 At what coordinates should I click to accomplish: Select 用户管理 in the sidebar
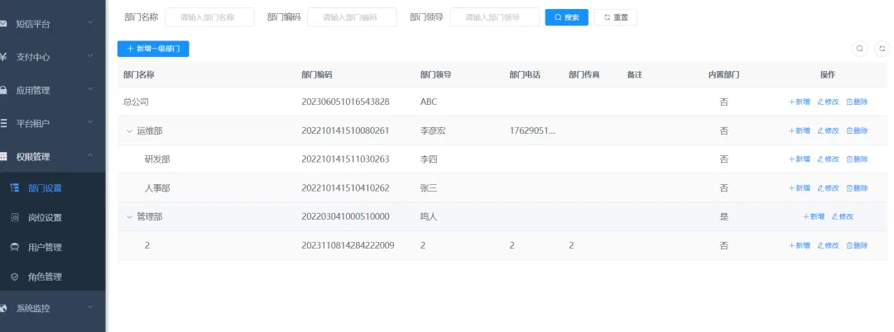(52, 247)
